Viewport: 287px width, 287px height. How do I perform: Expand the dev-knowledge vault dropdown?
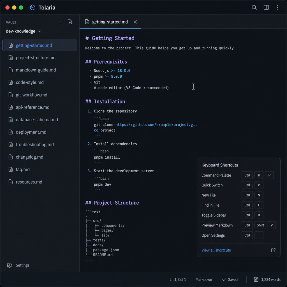[23, 31]
